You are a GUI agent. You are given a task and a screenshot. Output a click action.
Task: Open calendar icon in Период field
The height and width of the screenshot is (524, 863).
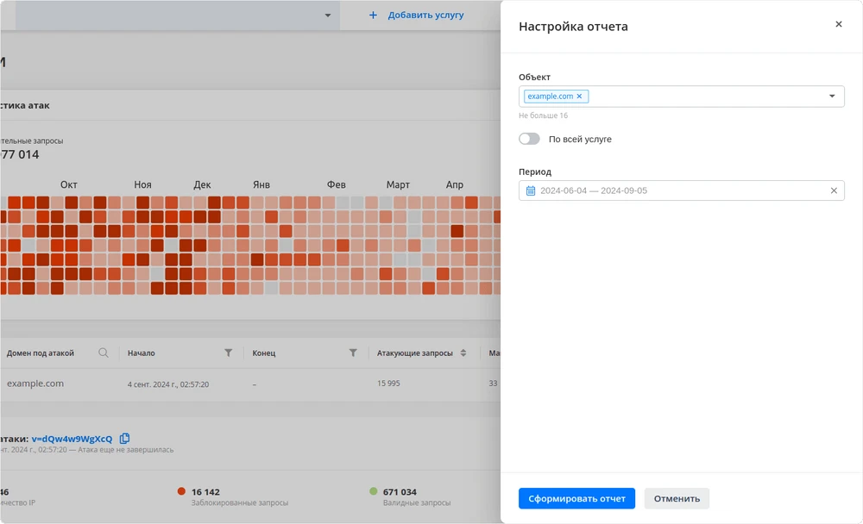tap(531, 190)
